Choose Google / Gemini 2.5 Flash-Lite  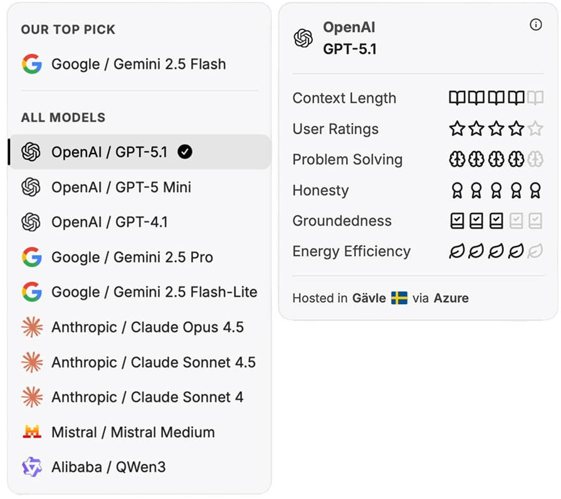(154, 292)
